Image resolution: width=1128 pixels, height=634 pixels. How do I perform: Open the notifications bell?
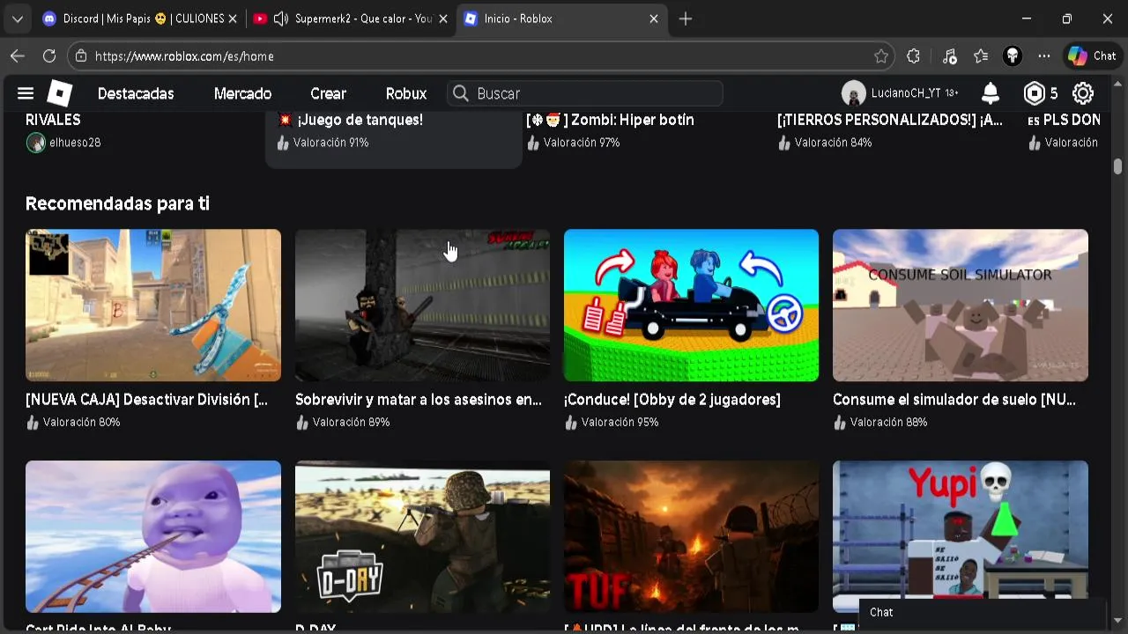991,93
